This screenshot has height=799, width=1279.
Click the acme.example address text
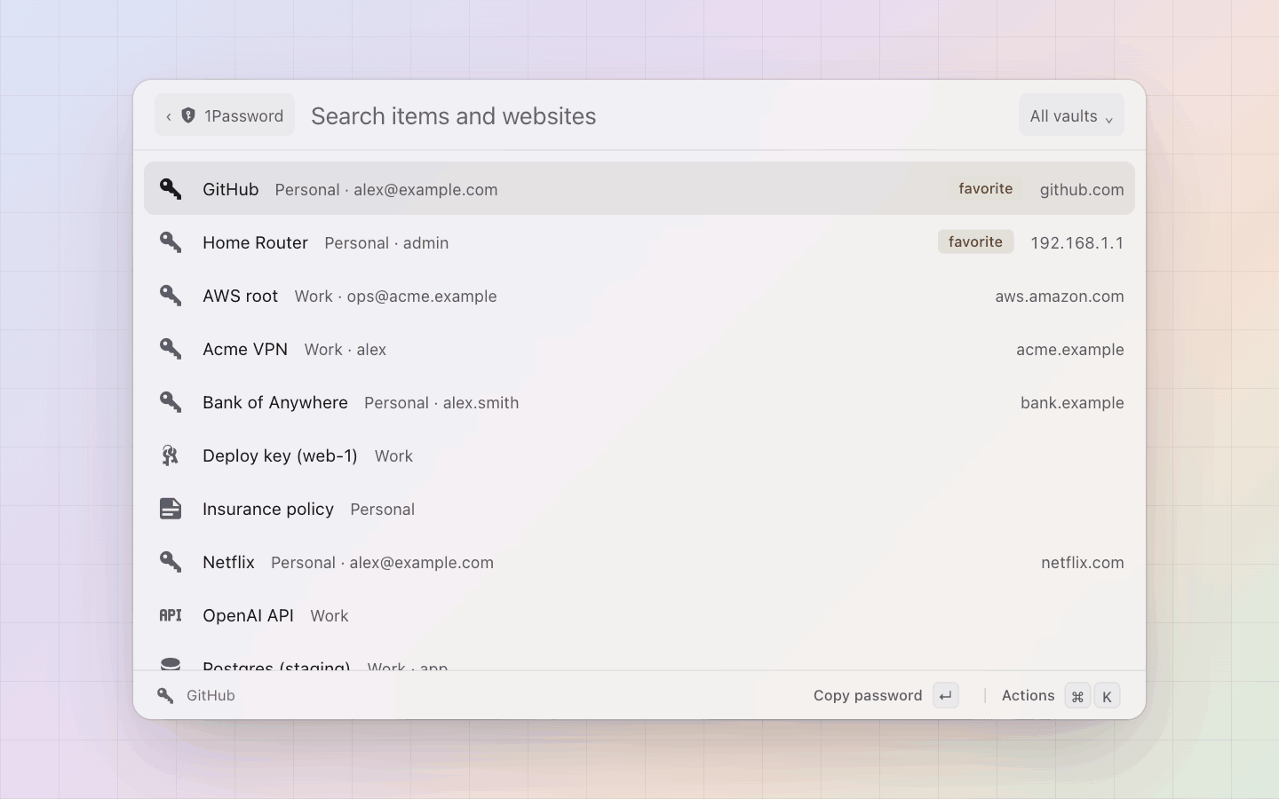pyautogui.click(x=1070, y=349)
